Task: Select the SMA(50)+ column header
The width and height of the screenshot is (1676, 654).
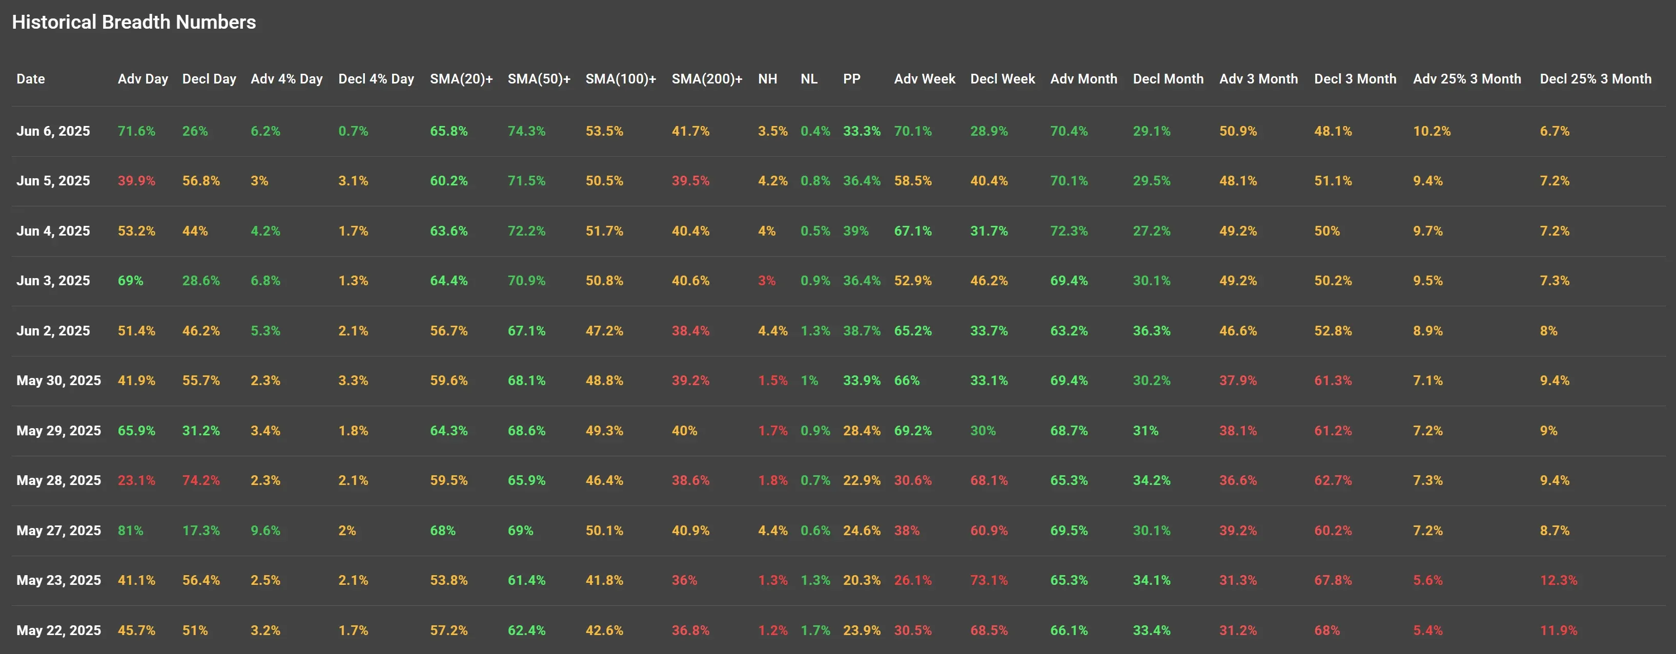Action: click(539, 79)
